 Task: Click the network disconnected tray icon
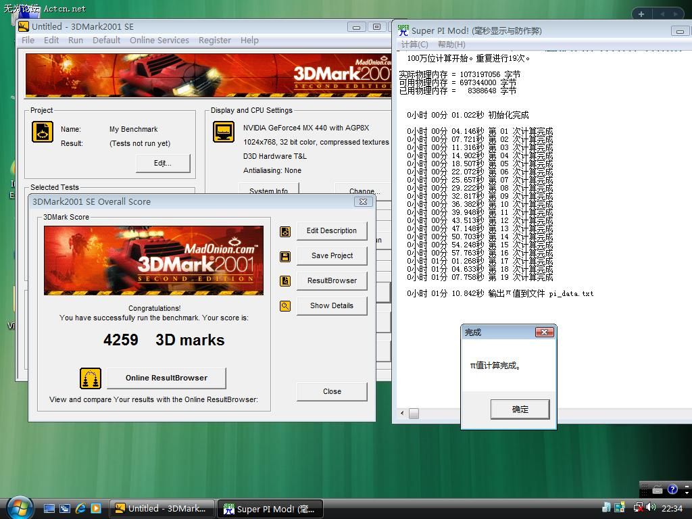tap(638, 508)
